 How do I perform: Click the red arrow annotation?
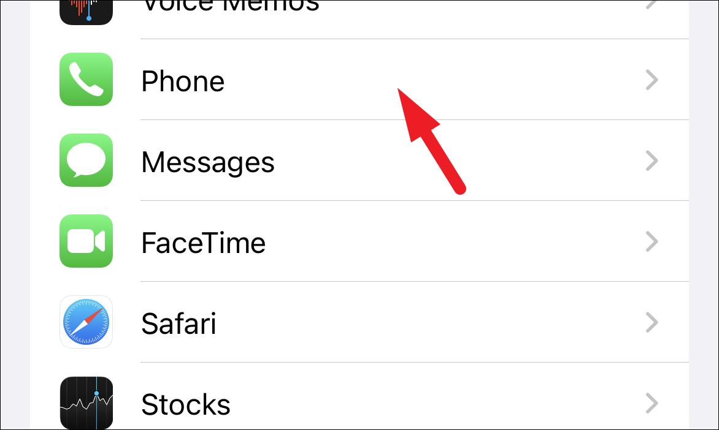pos(431,141)
